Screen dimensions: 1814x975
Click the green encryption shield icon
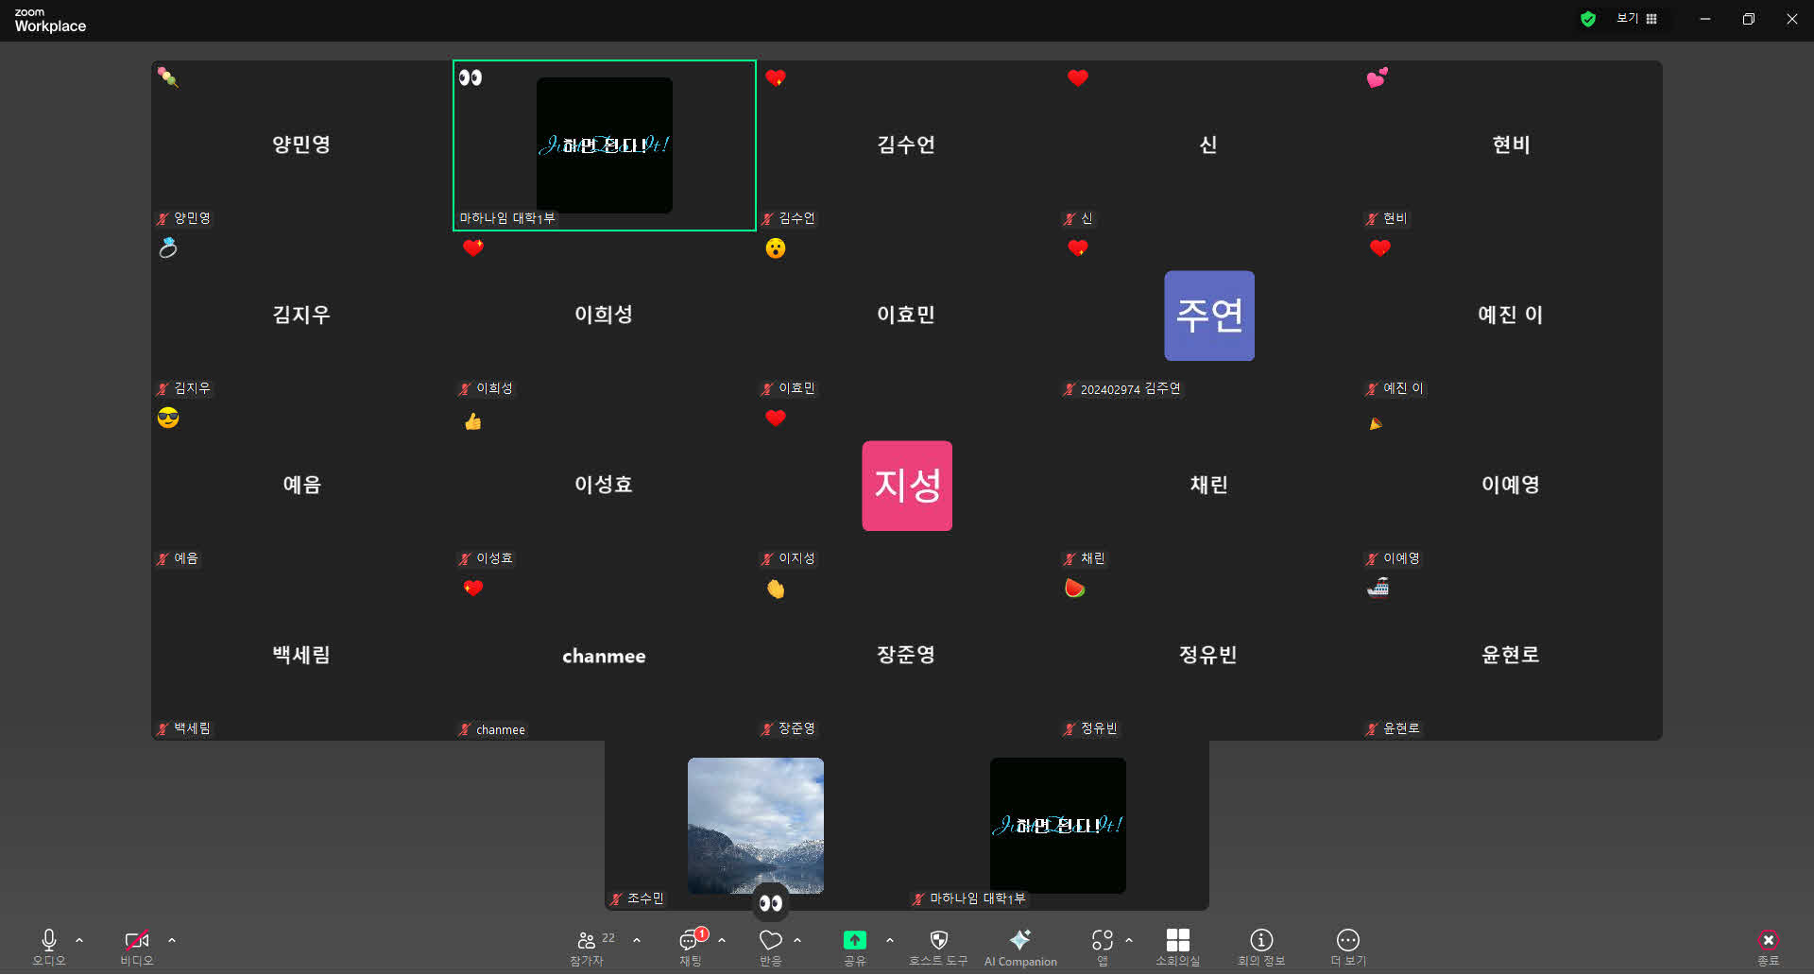click(x=1588, y=19)
